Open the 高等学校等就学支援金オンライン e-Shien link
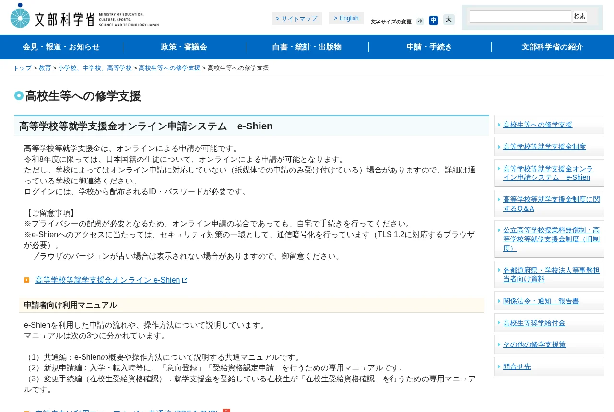Screen dimensions: 614x412 [107, 280]
